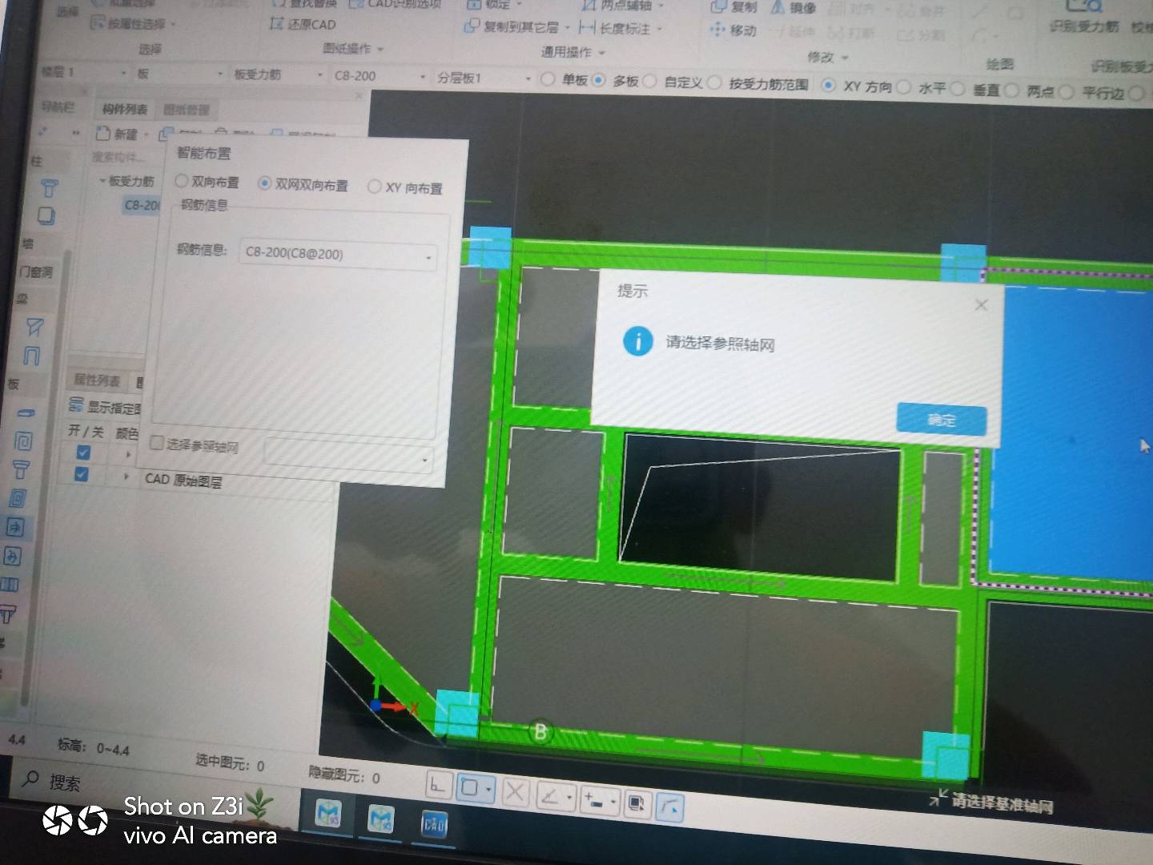Select the slab icon under 板 section
This screenshot has height=865, width=1153.
click(26, 413)
